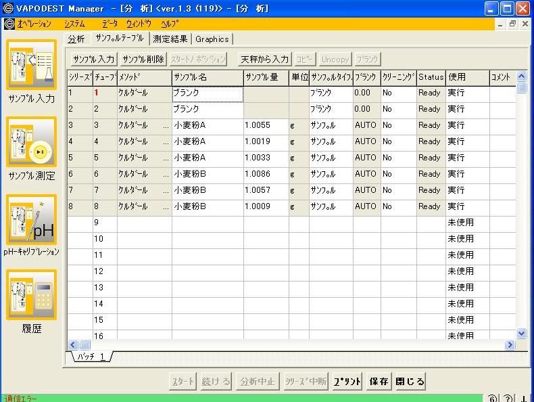Click the 天秤から入力 button
This screenshot has height=402, width=534.
(x=264, y=60)
